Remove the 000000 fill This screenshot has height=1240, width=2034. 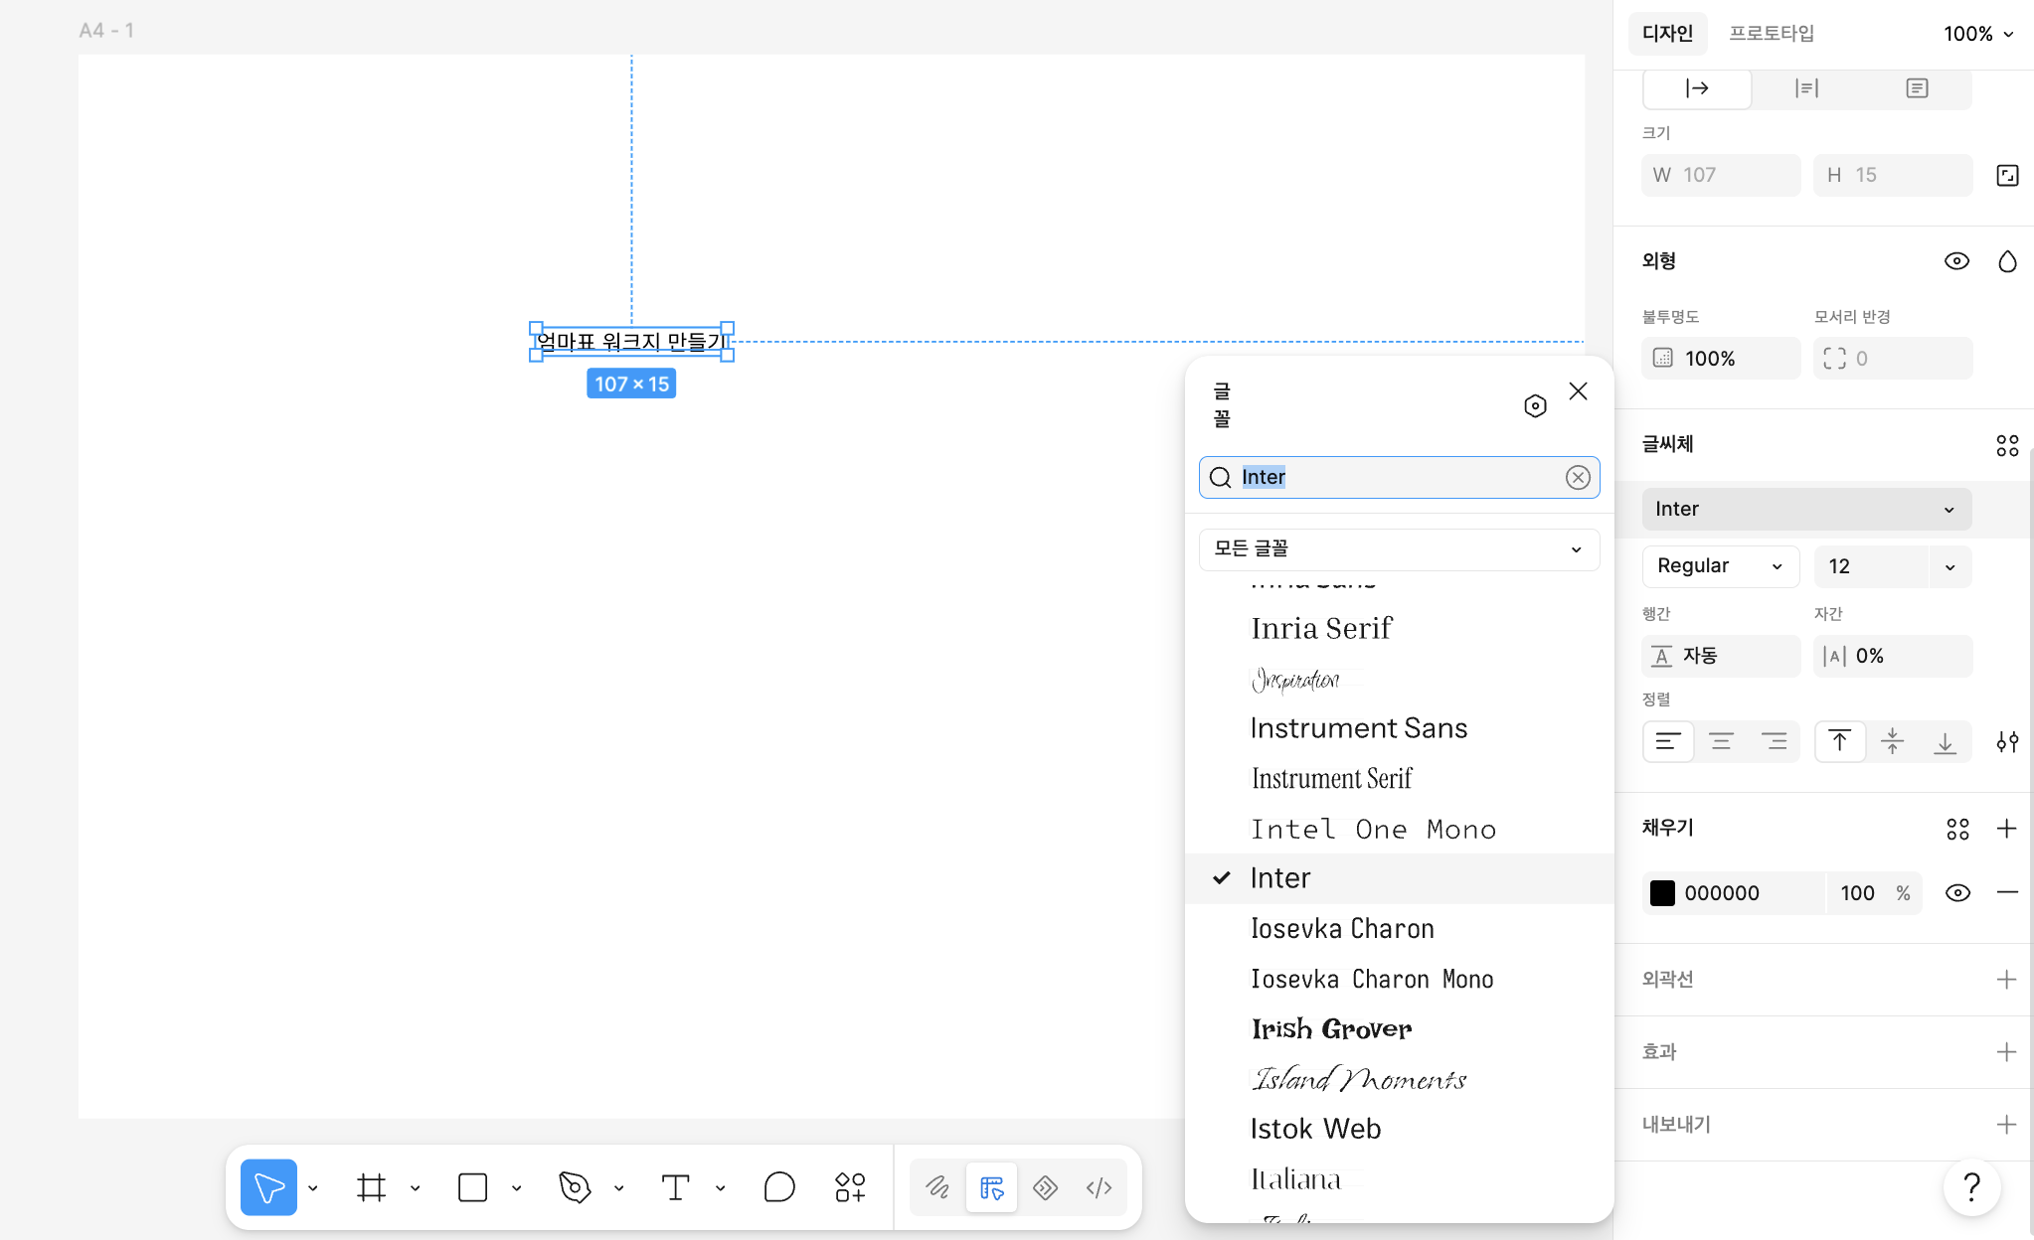(2007, 892)
